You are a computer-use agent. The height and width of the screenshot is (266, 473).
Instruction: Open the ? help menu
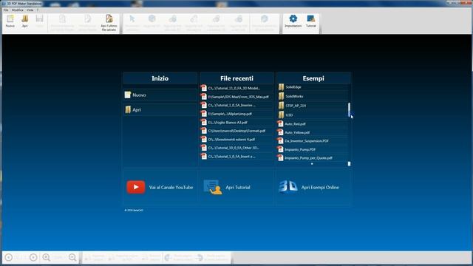38,10
